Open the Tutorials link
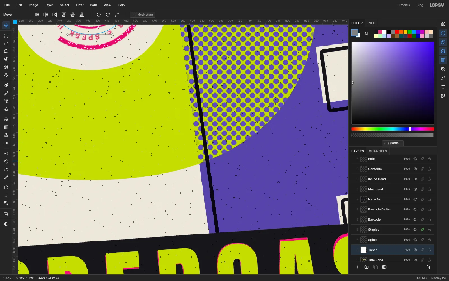Image resolution: width=449 pixels, height=281 pixels. click(x=403, y=5)
